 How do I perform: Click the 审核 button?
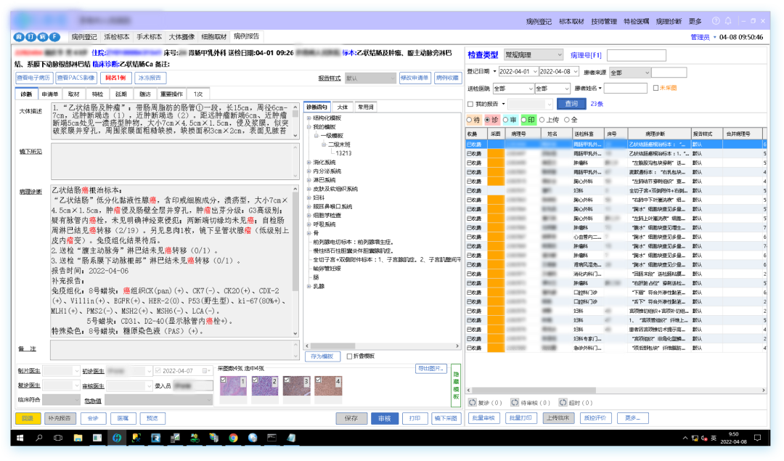click(x=385, y=418)
